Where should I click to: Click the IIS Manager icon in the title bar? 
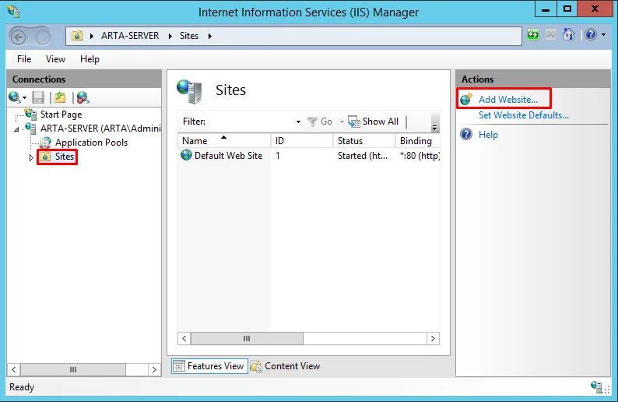coord(13,12)
